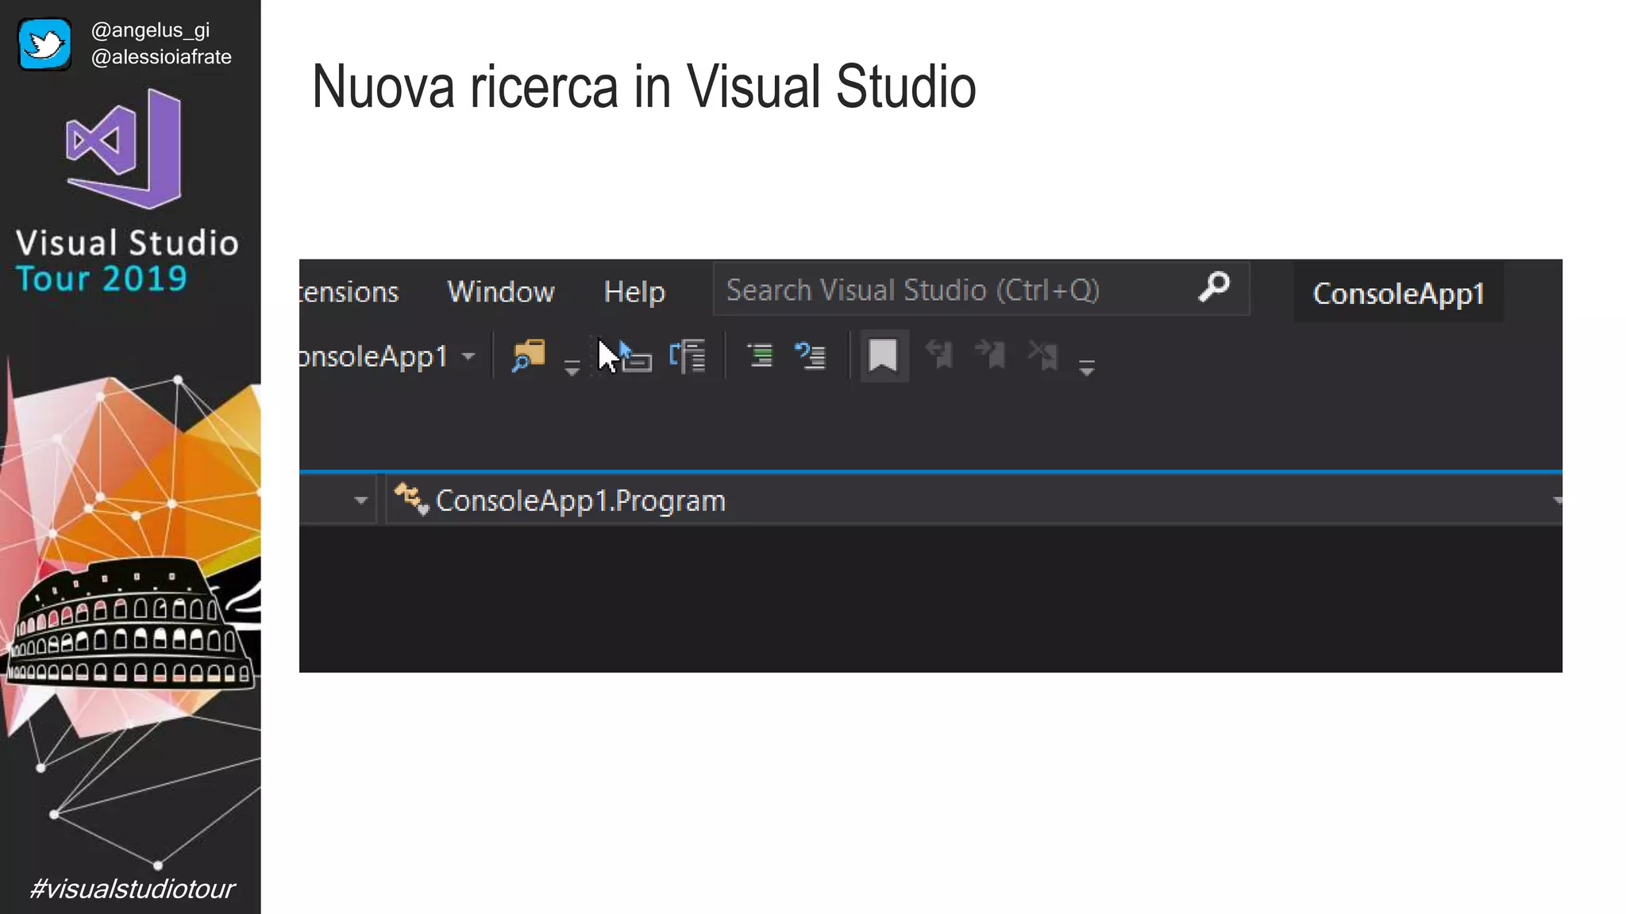Expand the project navigation dropdown arrow
Image resolution: width=1626 pixels, height=914 pixels.
tap(360, 501)
